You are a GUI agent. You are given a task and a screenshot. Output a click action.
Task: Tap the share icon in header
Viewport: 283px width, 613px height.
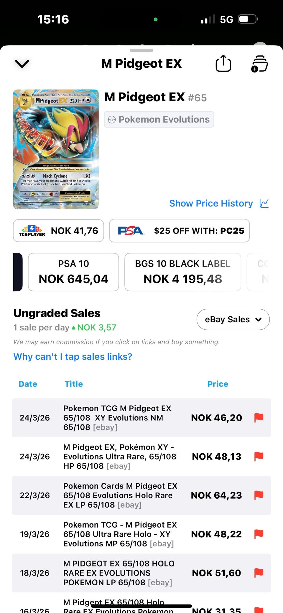tap(223, 63)
